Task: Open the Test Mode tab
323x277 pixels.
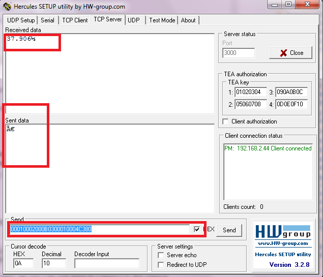Action: [162, 20]
